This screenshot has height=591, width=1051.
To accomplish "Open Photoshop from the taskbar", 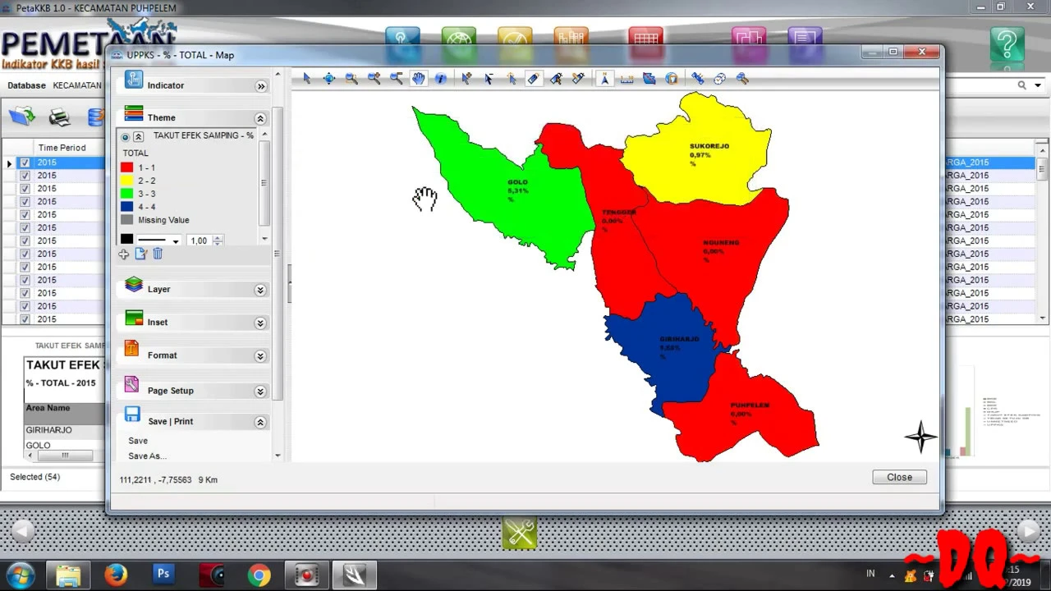I will [163, 575].
